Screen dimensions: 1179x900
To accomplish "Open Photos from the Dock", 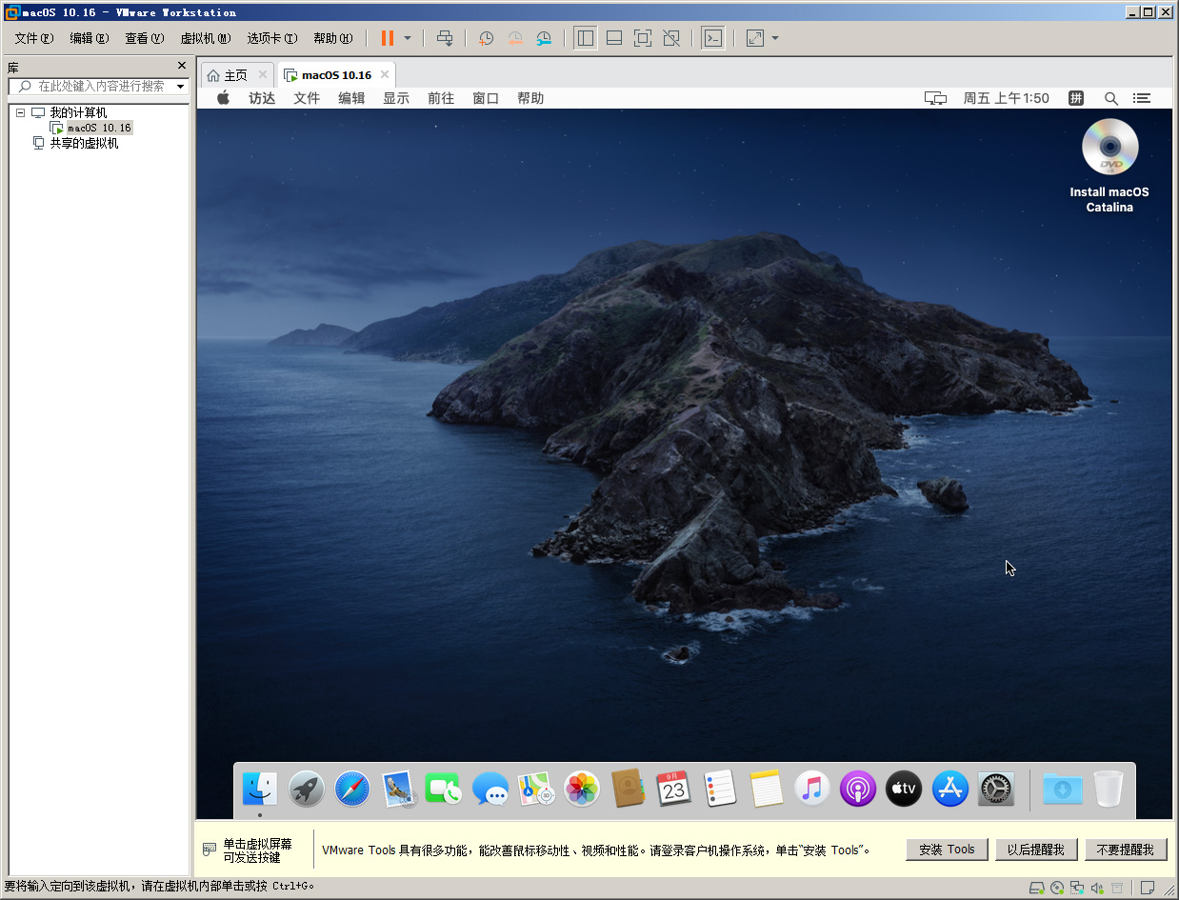I will (x=582, y=789).
